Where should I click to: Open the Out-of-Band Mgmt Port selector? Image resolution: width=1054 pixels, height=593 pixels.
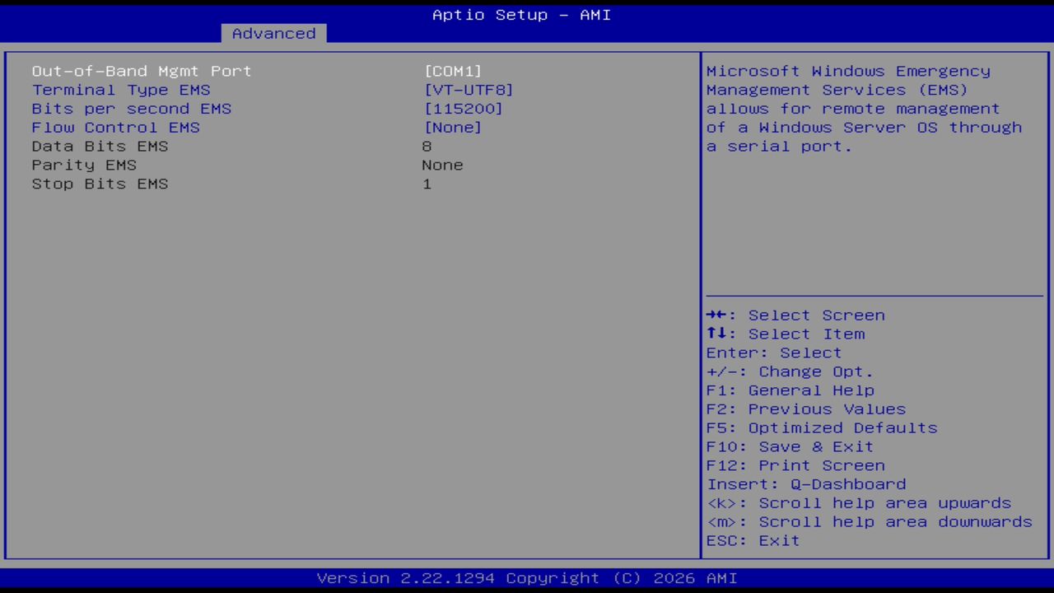coord(141,71)
